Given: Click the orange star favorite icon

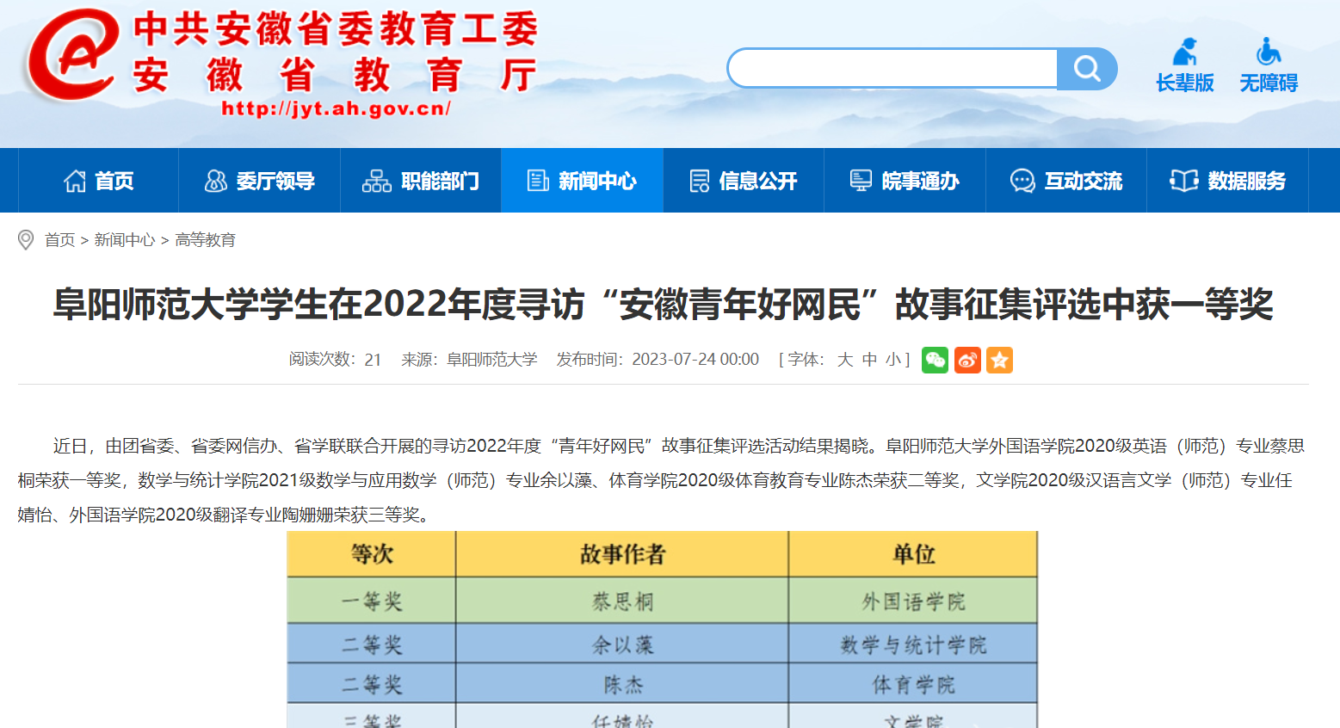Looking at the screenshot, I should (x=999, y=360).
